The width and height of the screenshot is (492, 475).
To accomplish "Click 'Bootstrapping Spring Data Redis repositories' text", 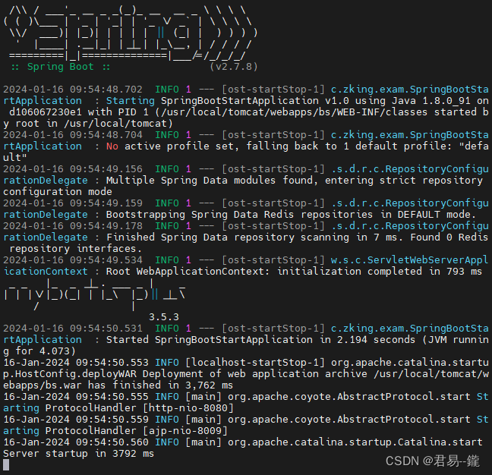I will coord(239,215).
